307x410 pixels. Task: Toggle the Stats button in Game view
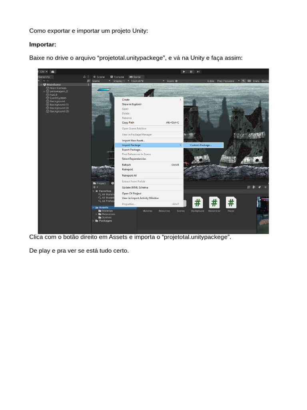pos(256,81)
